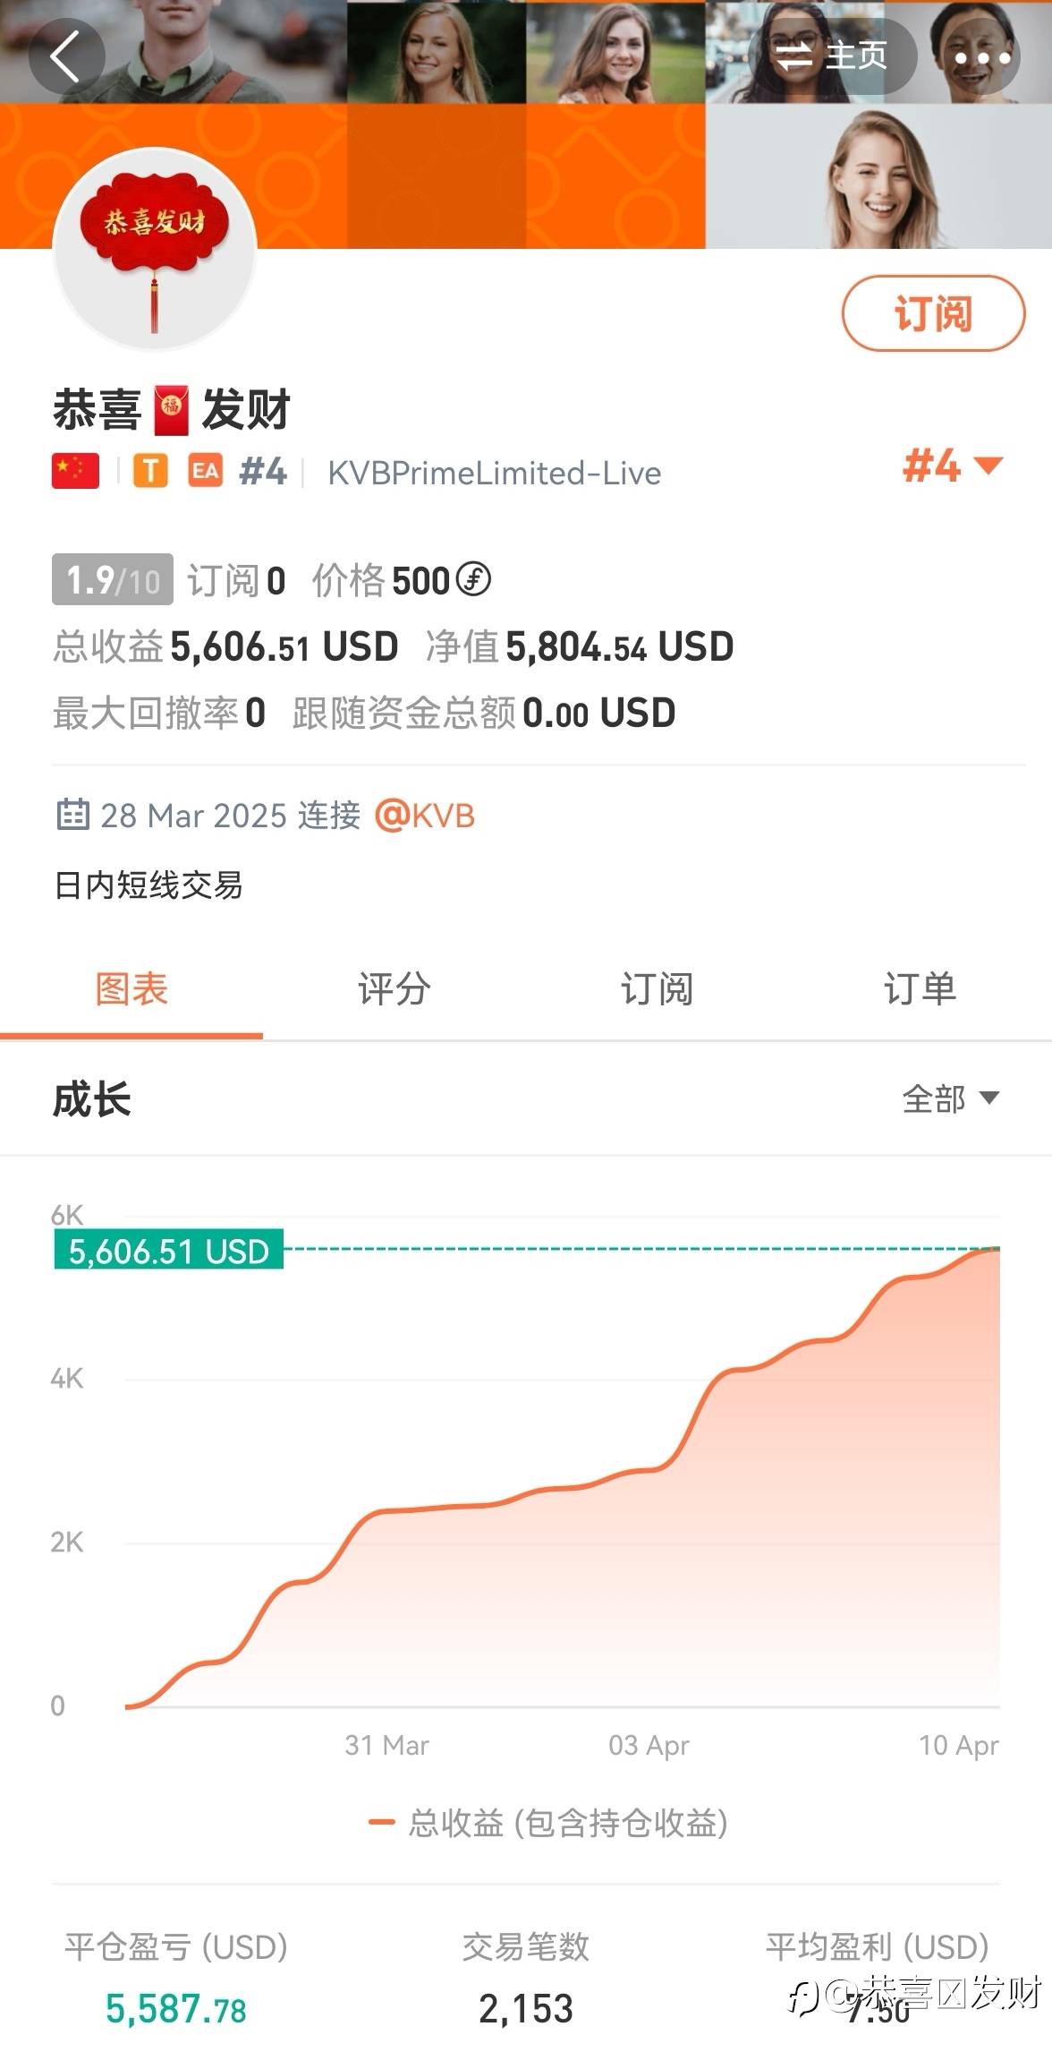Tap the China flag icon

[x=75, y=471]
